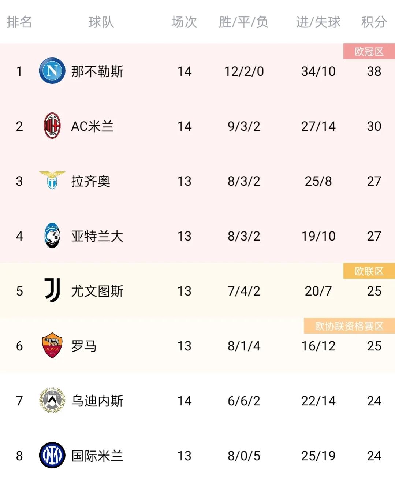
Task: Tap the 欧联区 zone badge
Action: (369, 271)
